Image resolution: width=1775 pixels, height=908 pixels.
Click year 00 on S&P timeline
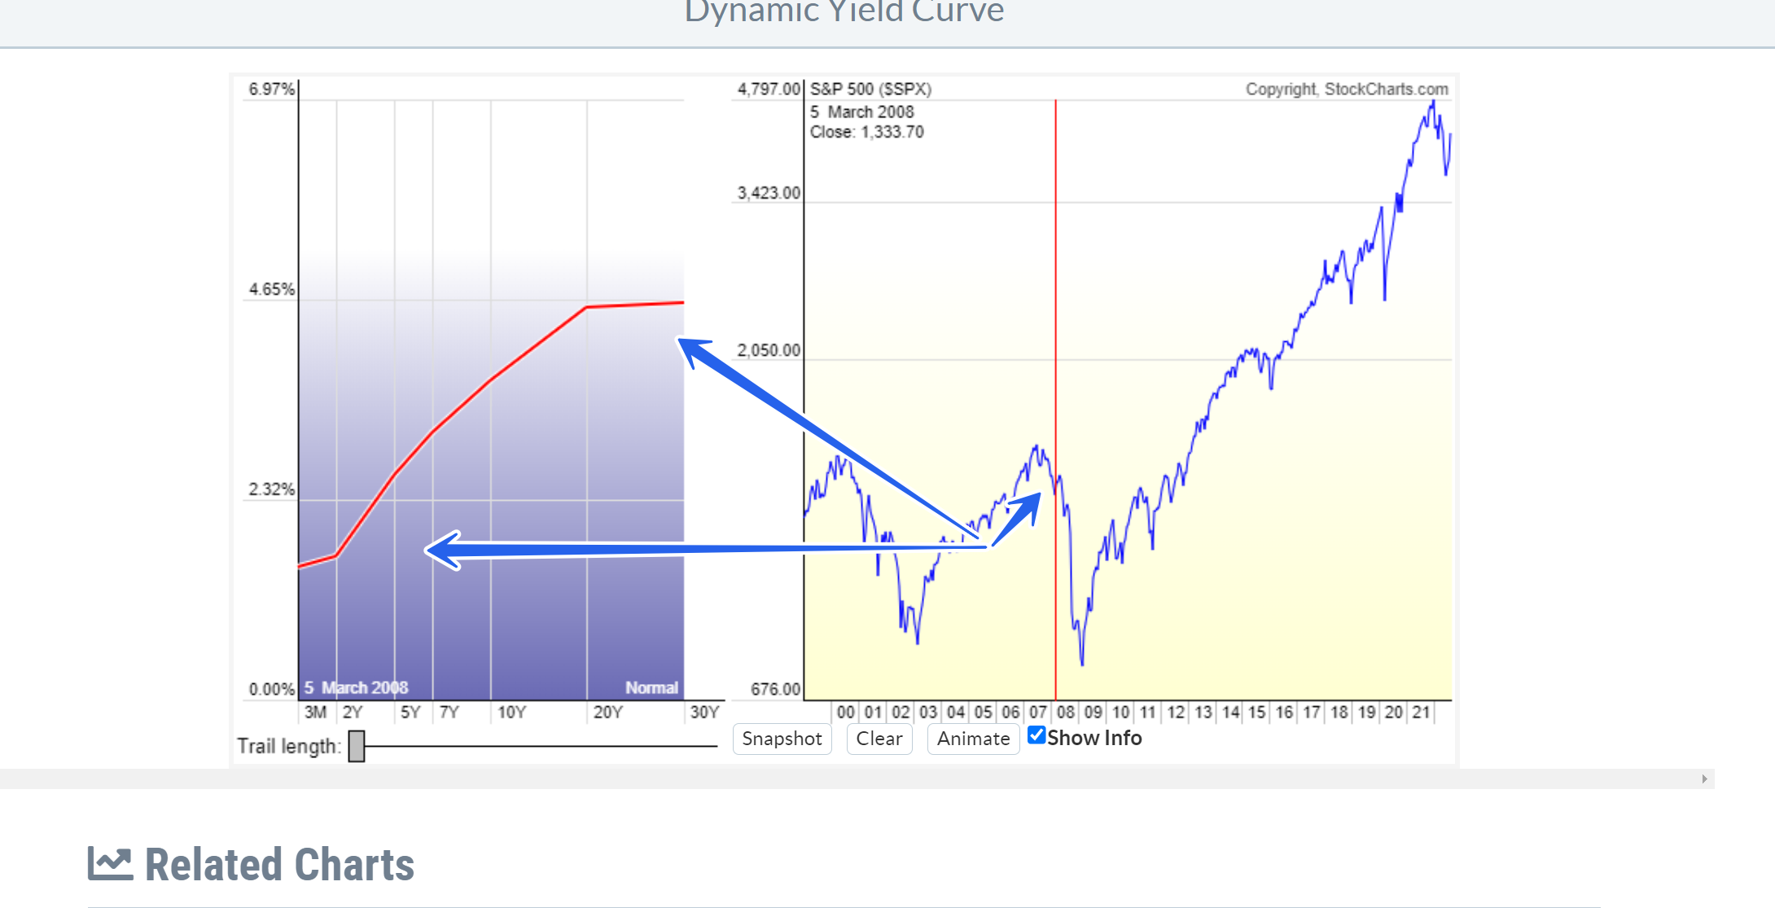pos(845,713)
